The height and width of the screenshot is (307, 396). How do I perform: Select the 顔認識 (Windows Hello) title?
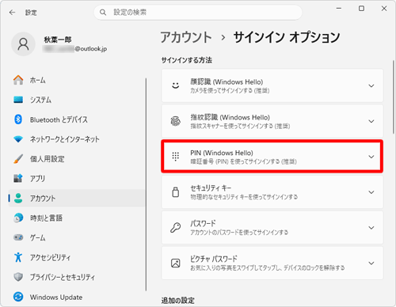(227, 81)
